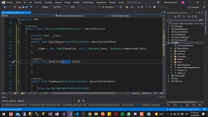The width and height of the screenshot is (208, 117).
Task: Click the Open File folder icon
Action: 20,7
